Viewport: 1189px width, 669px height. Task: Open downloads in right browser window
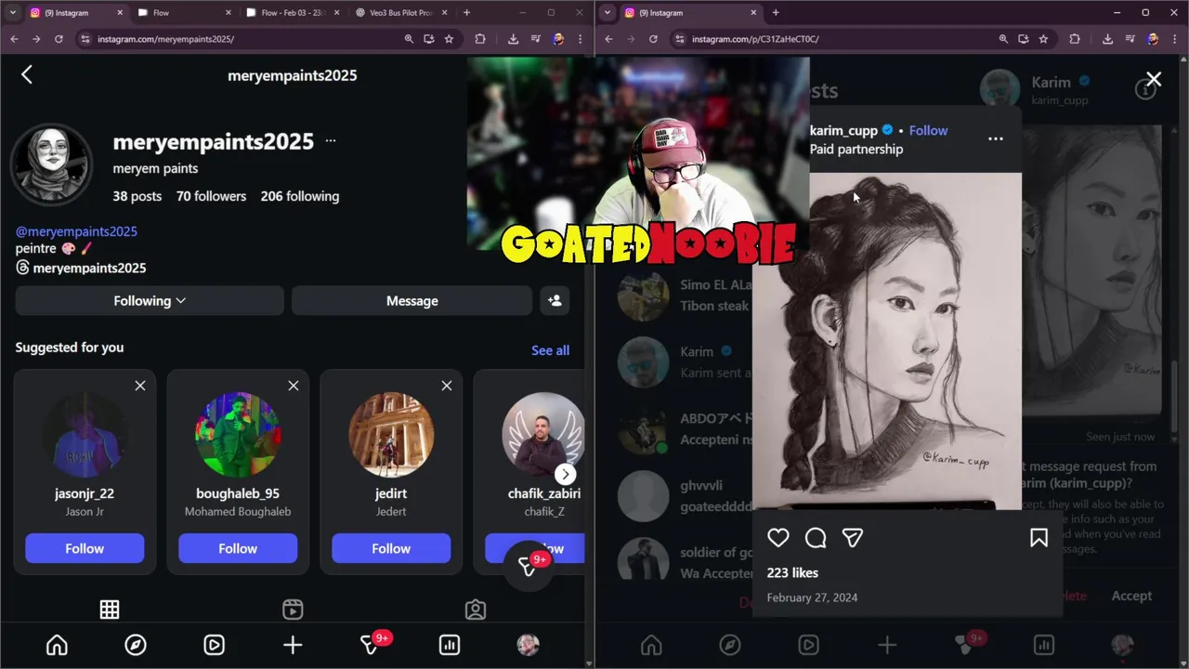tap(1107, 39)
